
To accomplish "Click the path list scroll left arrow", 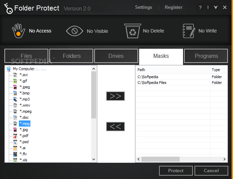I will (138, 159).
